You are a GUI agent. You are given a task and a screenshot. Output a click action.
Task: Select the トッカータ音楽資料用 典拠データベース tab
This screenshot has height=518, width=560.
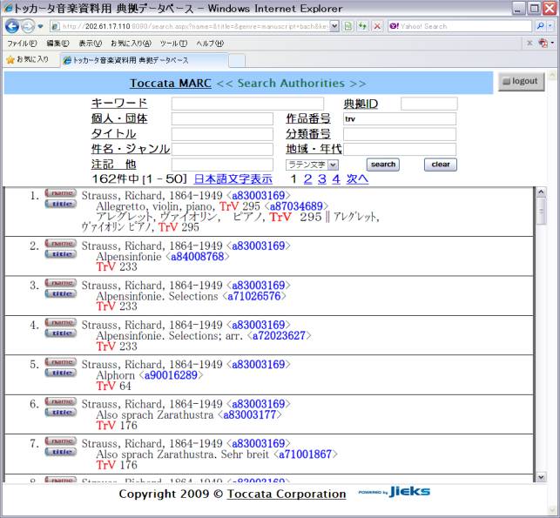click(x=144, y=60)
